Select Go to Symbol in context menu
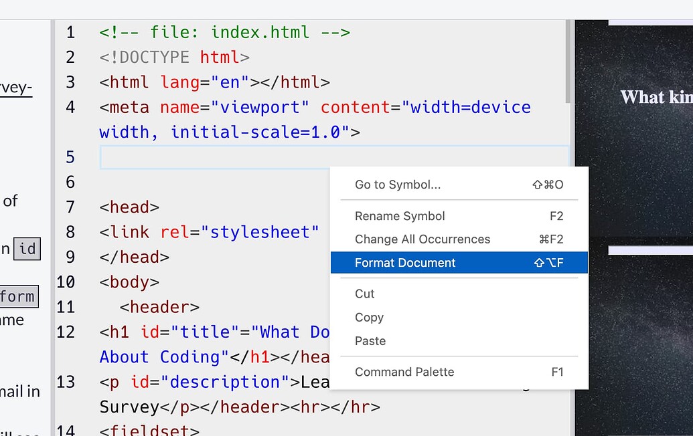 (398, 185)
